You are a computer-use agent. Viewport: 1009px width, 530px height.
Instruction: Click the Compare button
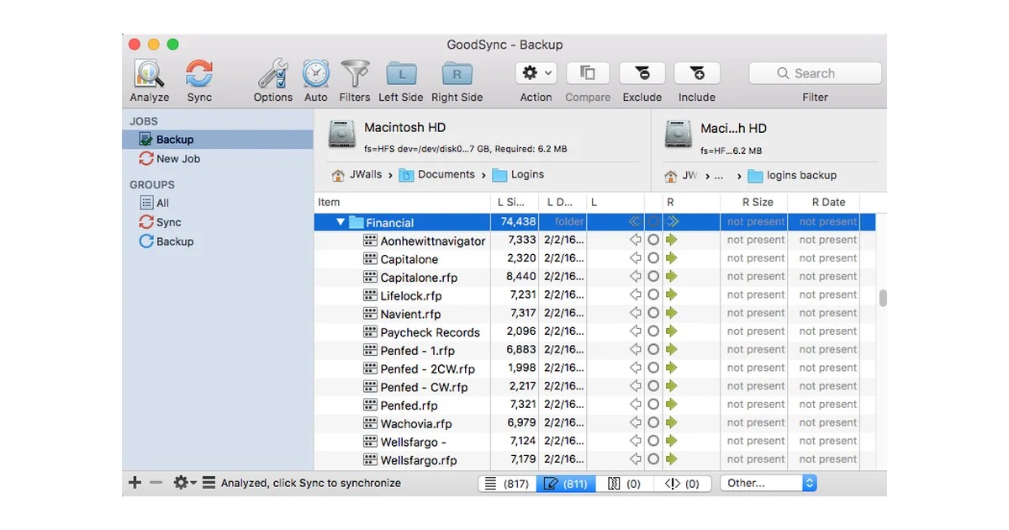coord(588,73)
